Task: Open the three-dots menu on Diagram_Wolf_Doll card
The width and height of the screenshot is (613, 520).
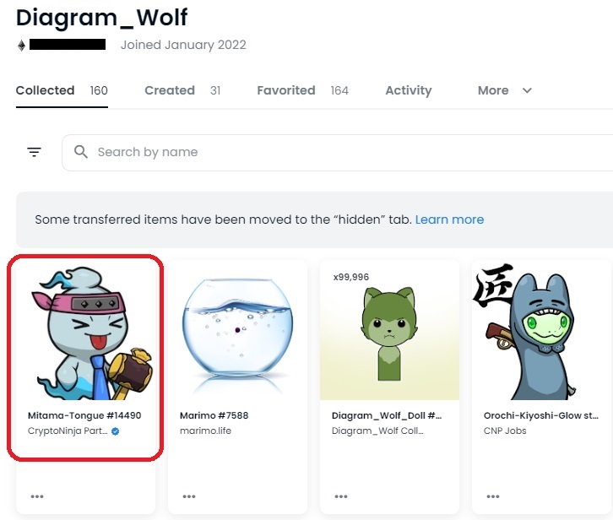Action: (341, 496)
